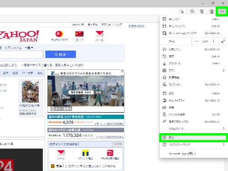The image size is (228, 171).
Task: Enter full screen using zoom row arrow icon
Action: [223, 41]
